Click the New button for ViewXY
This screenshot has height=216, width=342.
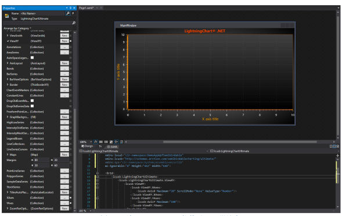64,41
